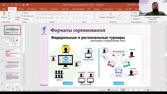Open the Упорядочить arrange dropdown
Screen dimensions: 167x94
pyautogui.click(x=111, y=15)
